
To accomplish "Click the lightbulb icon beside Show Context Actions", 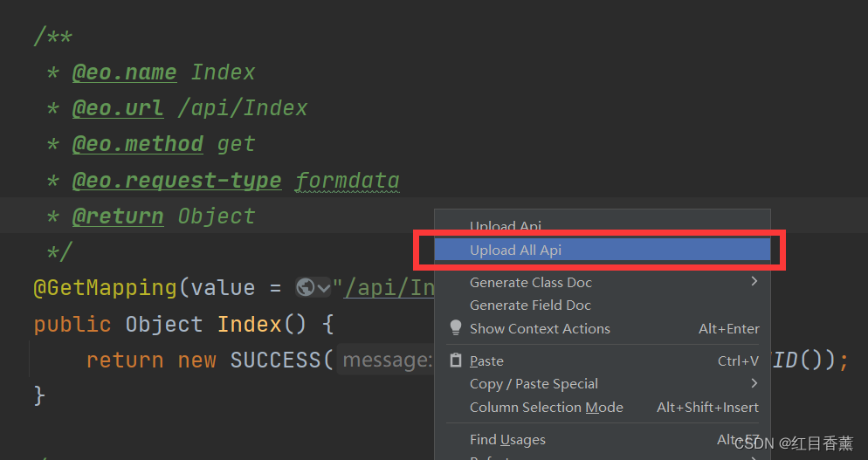I will pyautogui.click(x=456, y=327).
